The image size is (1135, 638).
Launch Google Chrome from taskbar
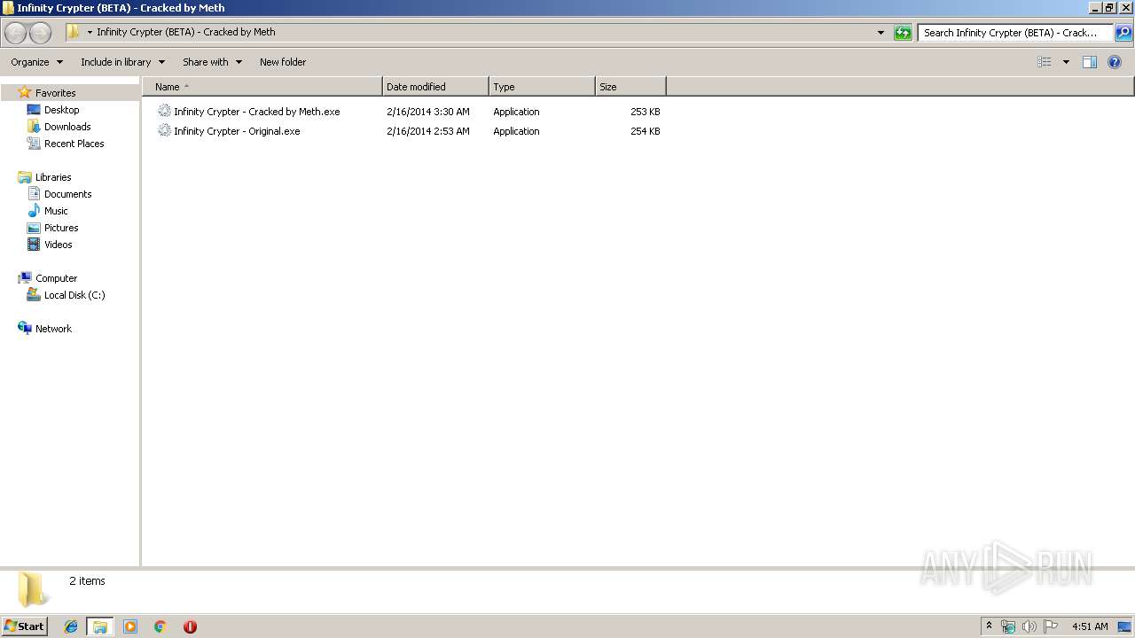(160, 626)
